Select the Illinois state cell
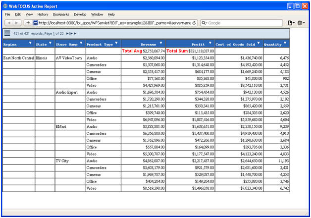 click(45, 58)
